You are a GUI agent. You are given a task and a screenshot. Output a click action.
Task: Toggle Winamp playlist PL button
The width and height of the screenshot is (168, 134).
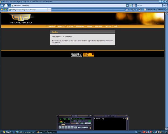90,123
